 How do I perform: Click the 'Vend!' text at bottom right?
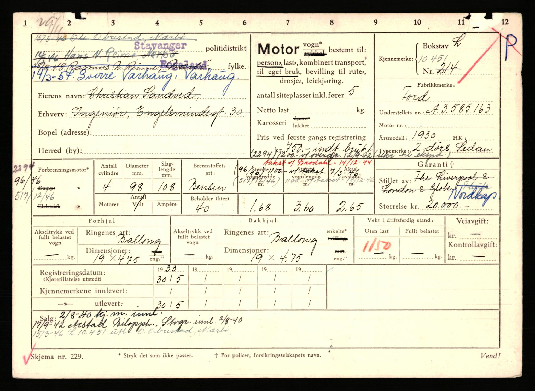[491, 355]
